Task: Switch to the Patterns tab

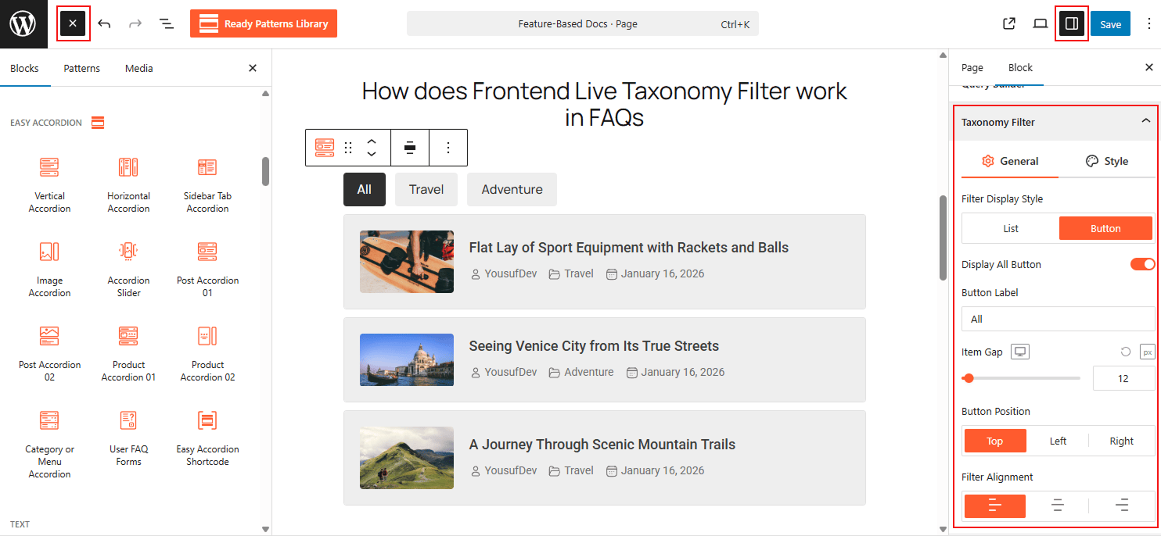Action: (x=81, y=68)
